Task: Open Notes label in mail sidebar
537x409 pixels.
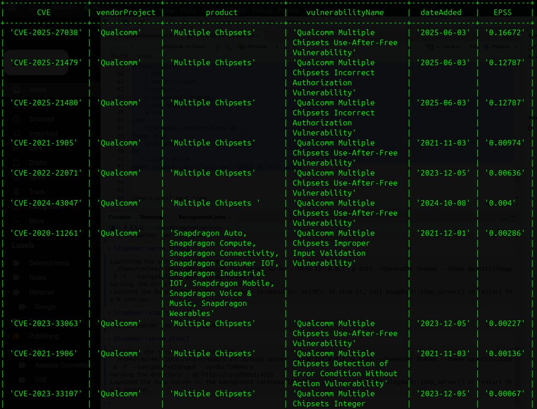Action: coord(37,278)
